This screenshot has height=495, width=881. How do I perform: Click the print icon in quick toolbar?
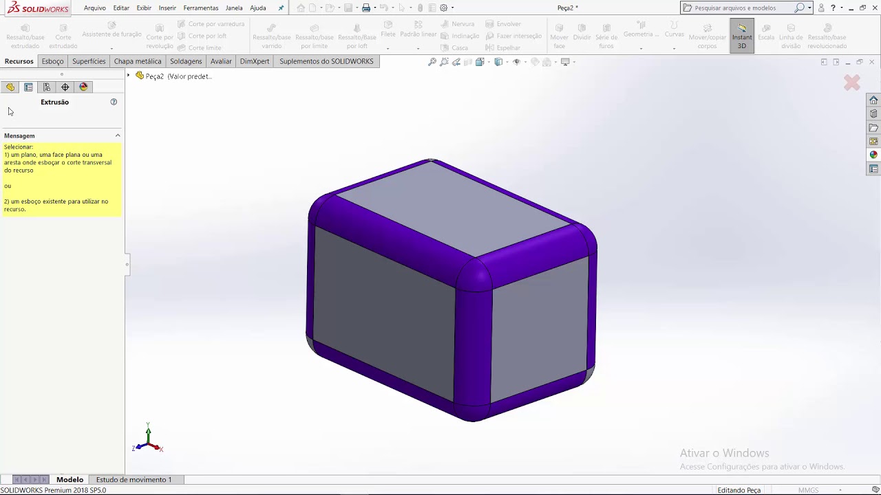[x=366, y=8]
